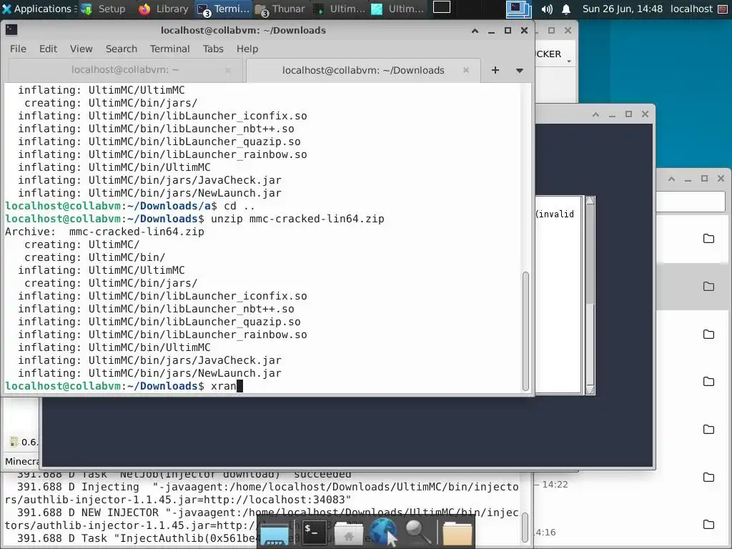Image resolution: width=732 pixels, height=549 pixels.
Task: Select the Terminal taskbar button
Action: 224,9
